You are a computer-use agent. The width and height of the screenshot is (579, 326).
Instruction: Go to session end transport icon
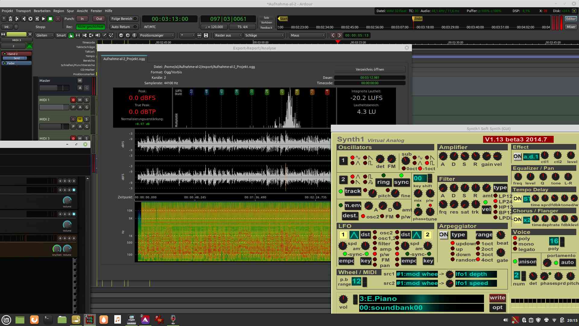24,19
